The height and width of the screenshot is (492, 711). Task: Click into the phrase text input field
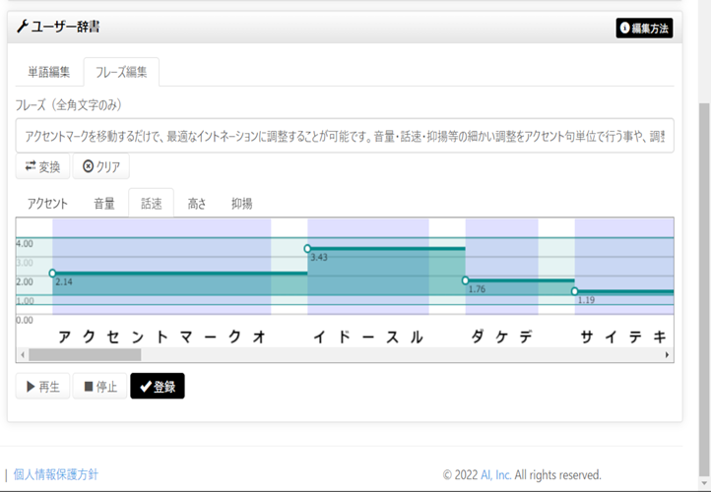345,136
